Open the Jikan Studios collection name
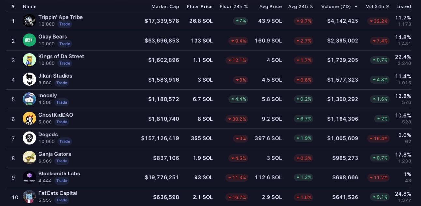Screen dimensions: 421x206 (55, 76)
